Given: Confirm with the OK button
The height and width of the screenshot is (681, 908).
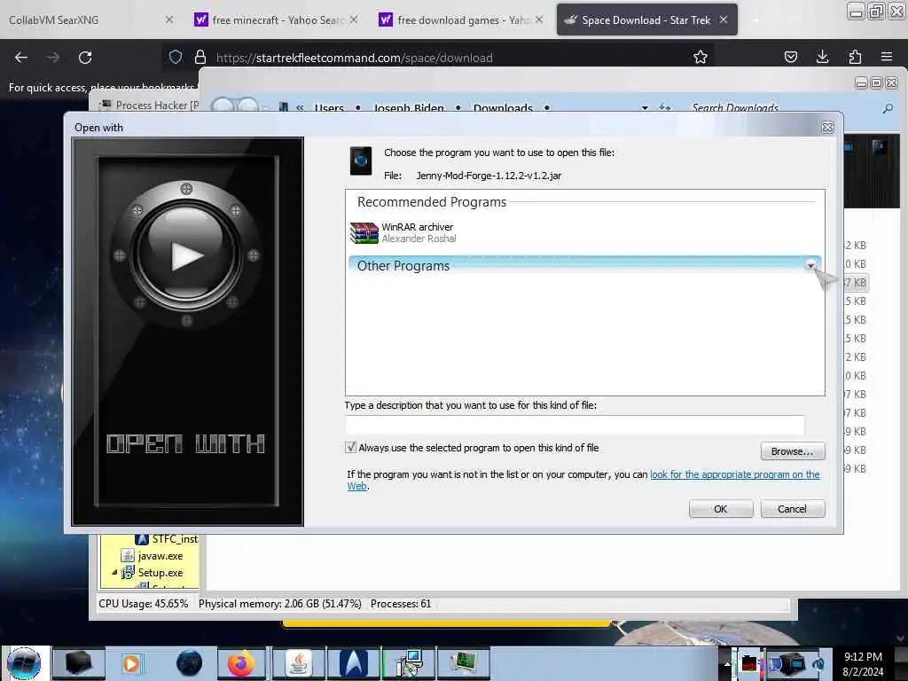Looking at the screenshot, I should [720, 508].
